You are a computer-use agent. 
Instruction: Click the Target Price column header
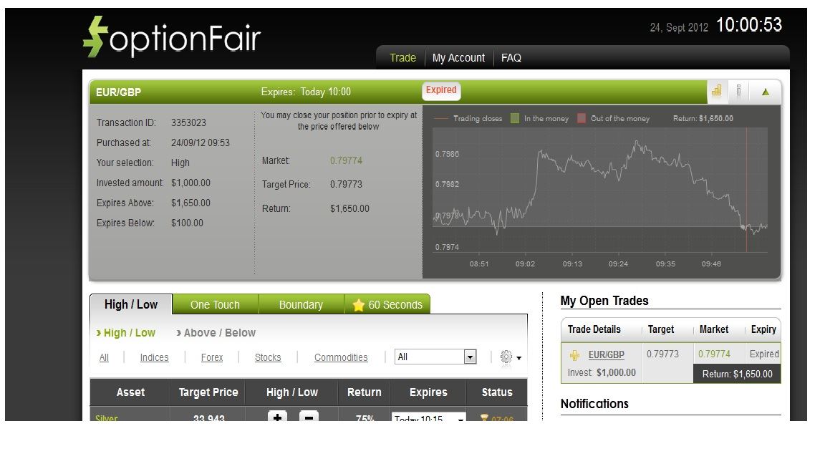(208, 392)
